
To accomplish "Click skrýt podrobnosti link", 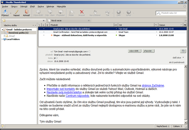I will coord(177,62).
